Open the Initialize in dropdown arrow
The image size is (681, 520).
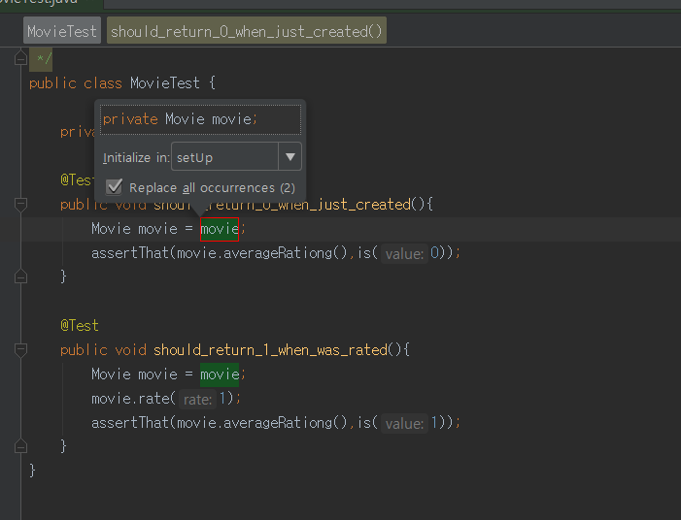click(290, 156)
